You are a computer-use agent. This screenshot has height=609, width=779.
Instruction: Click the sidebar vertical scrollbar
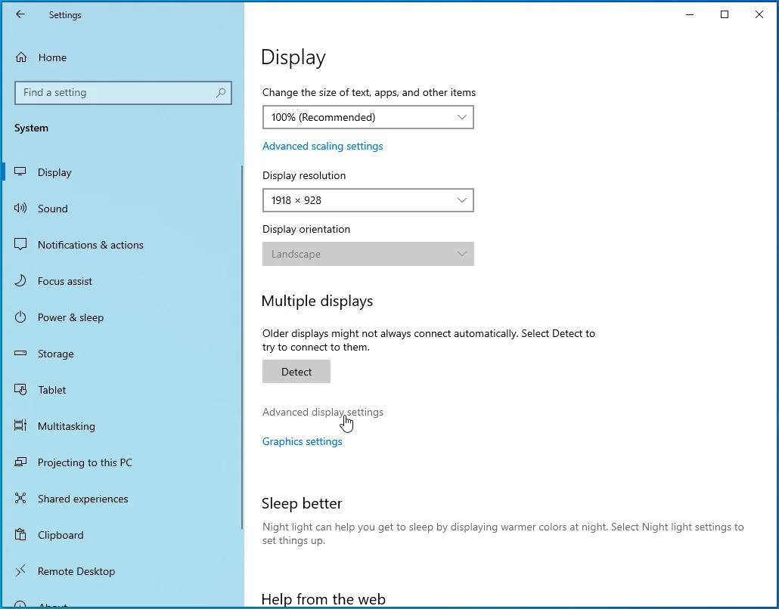242,348
